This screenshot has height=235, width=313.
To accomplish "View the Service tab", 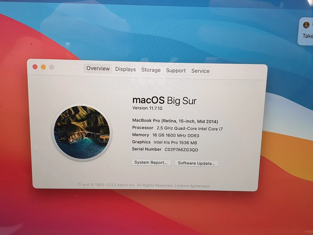I will pos(200,71).
